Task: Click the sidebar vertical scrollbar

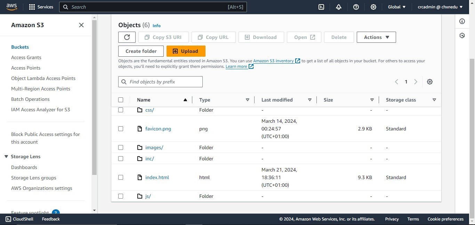Action: coord(94,97)
